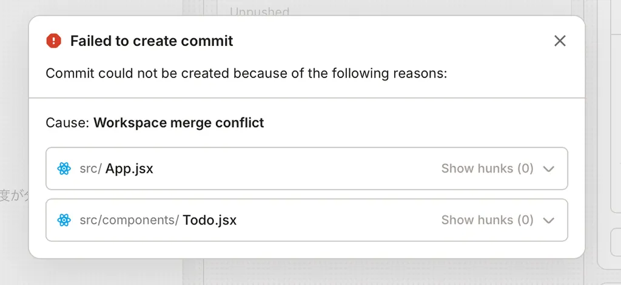The height and width of the screenshot is (285, 621).
Task: Select the App.jsx file name
Action: click(x=129, y=169)
